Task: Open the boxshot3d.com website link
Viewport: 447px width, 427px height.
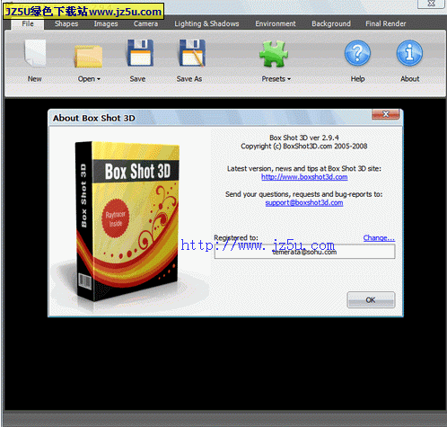Action: pos(304,177)
